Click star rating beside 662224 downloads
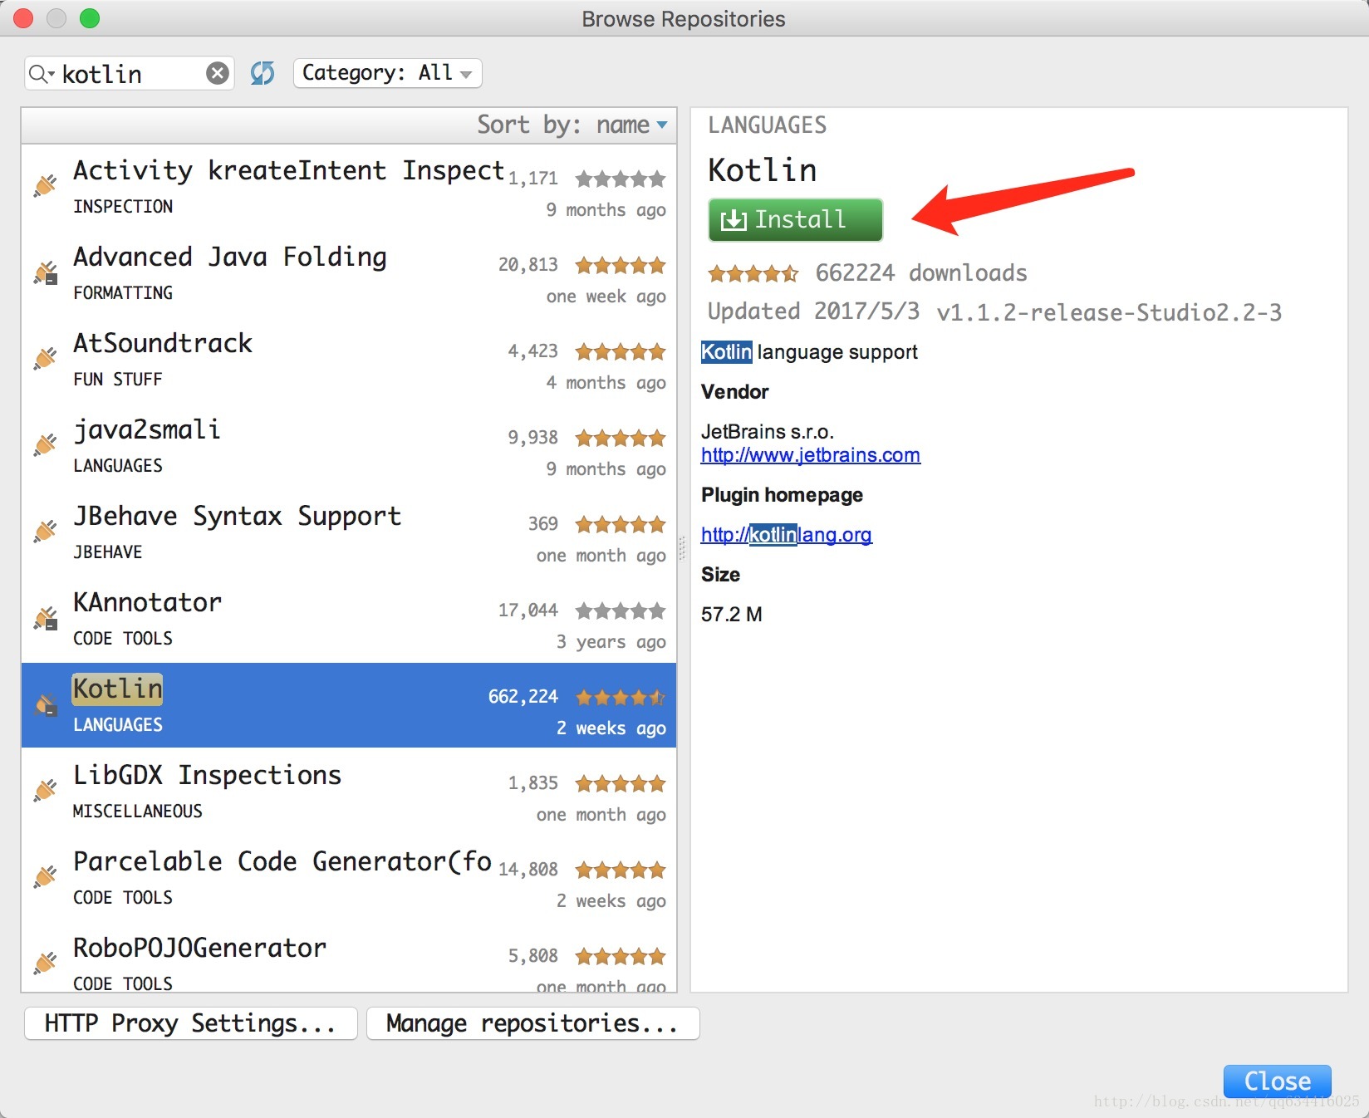Screen dimensions: 1369x1118 pyautogui.click(x=753, y=273)
